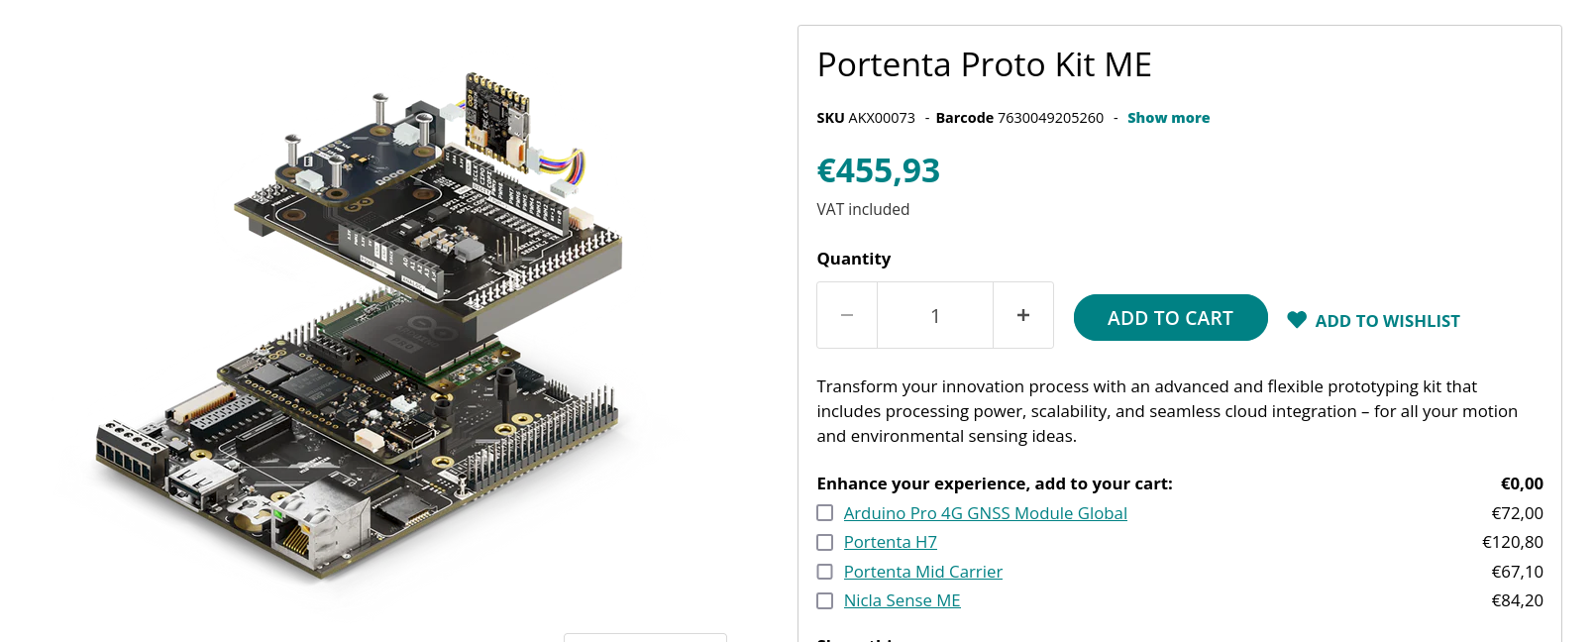Click the €455,93 price
This screenshot has width=1595, height=642.
coord(878,170)
